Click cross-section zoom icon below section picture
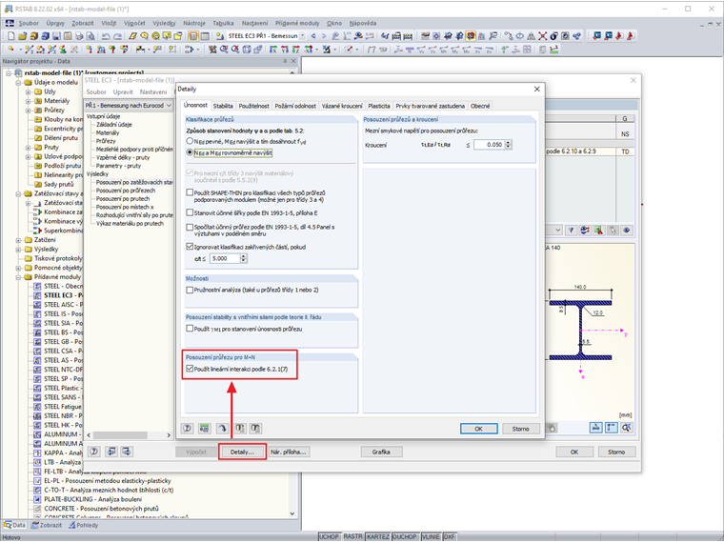This screenshot has width=724, height=543. (x=627, y=428)
